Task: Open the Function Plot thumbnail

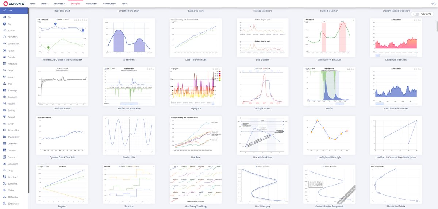Action: pyautogui.click(x=129, y=135)
